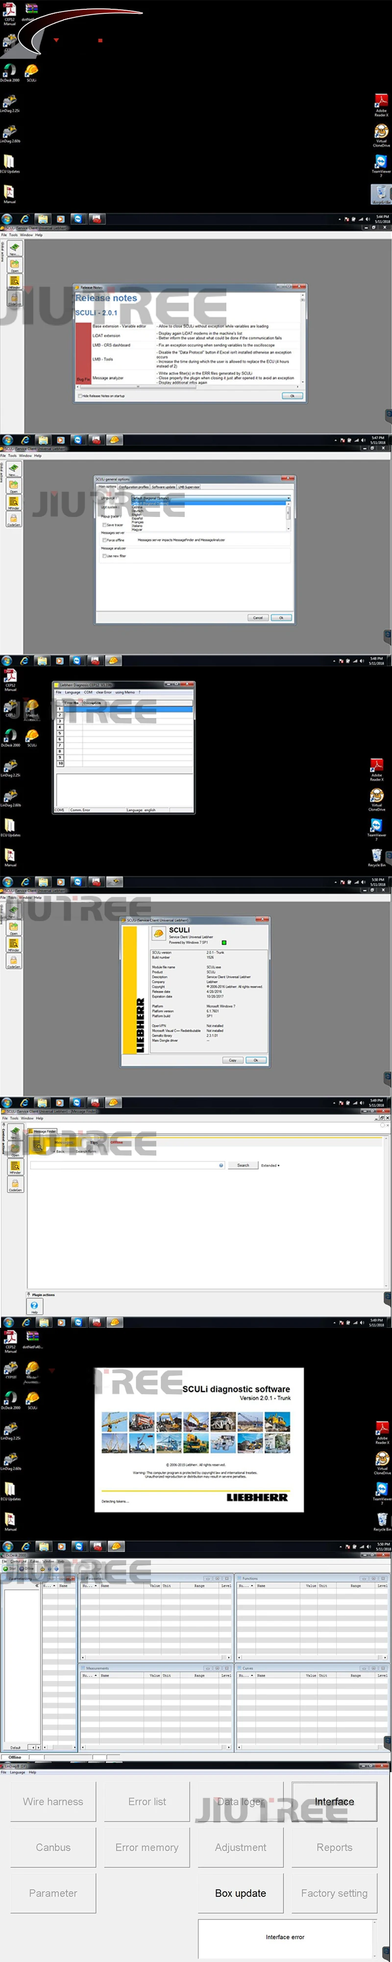Click OK in SCULi general options
The image size is (392, 1962).
tap(281, 618)
